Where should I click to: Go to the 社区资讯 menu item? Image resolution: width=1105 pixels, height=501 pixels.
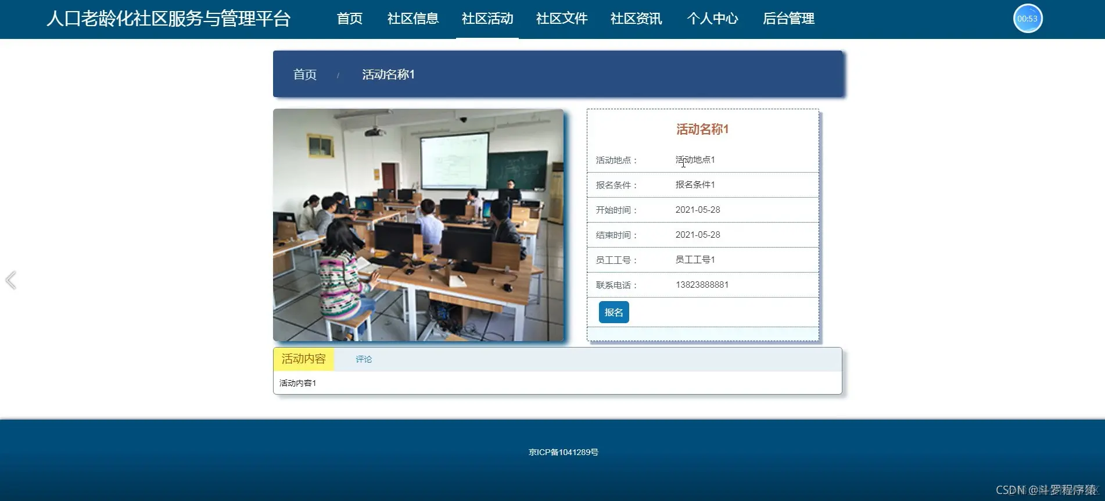[x=636, y=19]
